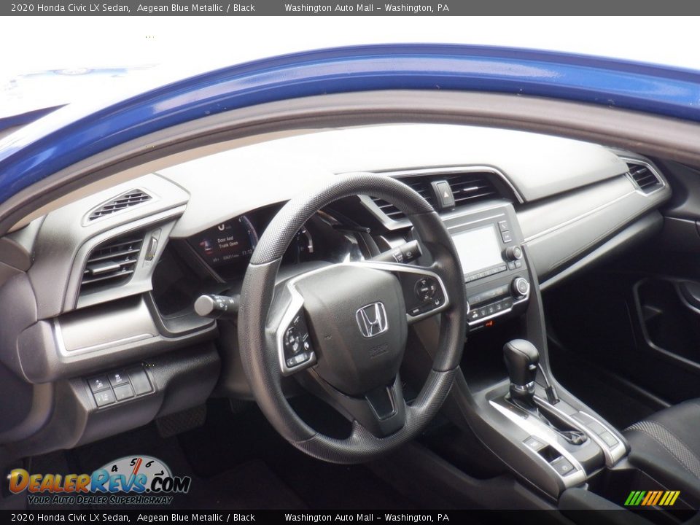Click bottom caption "Aegean Blue Metallic / Black"
The height and width of the screenshot is (525, 700).
[195, 518]
